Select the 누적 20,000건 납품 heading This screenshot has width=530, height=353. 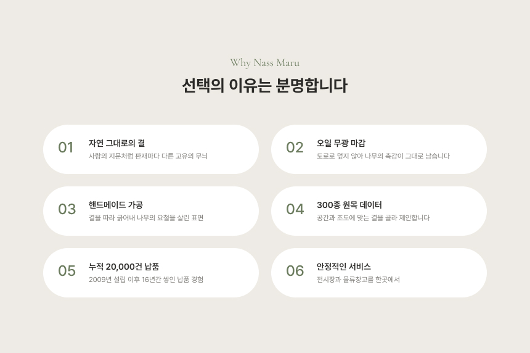click(124, 267)
